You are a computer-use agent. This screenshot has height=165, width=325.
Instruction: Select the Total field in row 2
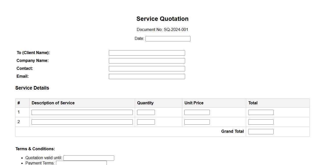click(x=261, y=122)
